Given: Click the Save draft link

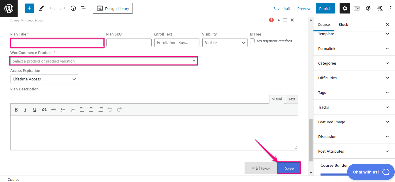Looking at the screenshot, I should point(282,9).
